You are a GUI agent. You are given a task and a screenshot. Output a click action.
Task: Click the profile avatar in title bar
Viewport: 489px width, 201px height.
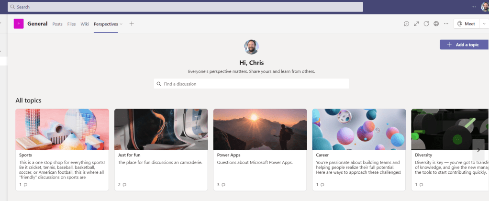click(485, 7)
